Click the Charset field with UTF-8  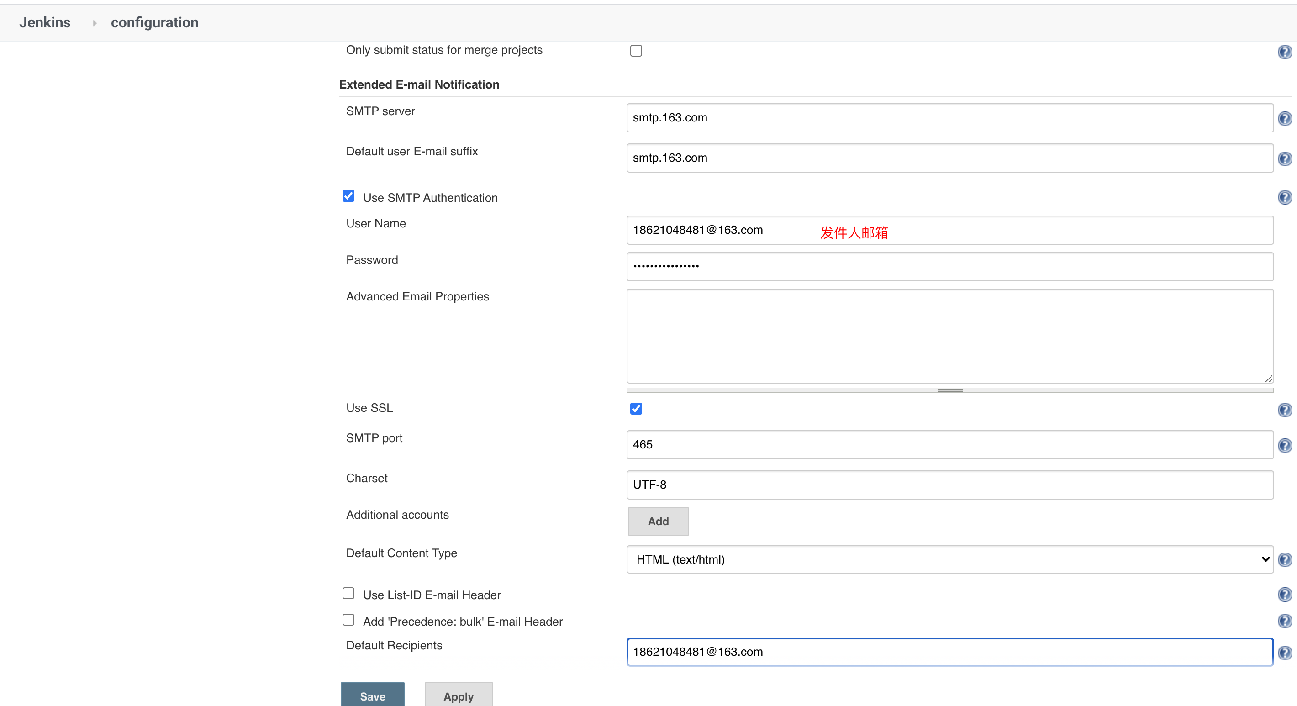point(949,485)
